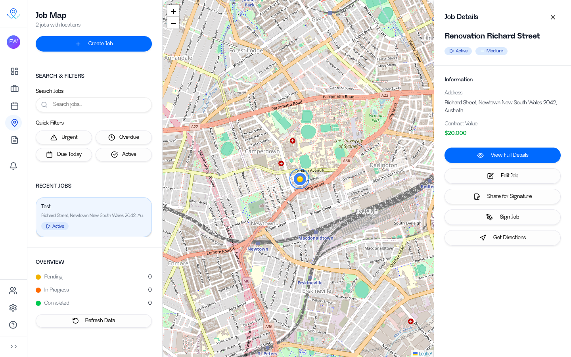The height and width of the screenshot is (357, 571).
Task: Zoom in on the map
Action: [173, 12]
